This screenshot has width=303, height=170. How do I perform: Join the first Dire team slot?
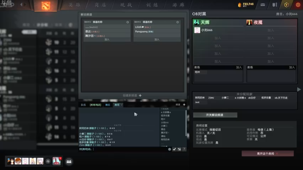[271, 30]
